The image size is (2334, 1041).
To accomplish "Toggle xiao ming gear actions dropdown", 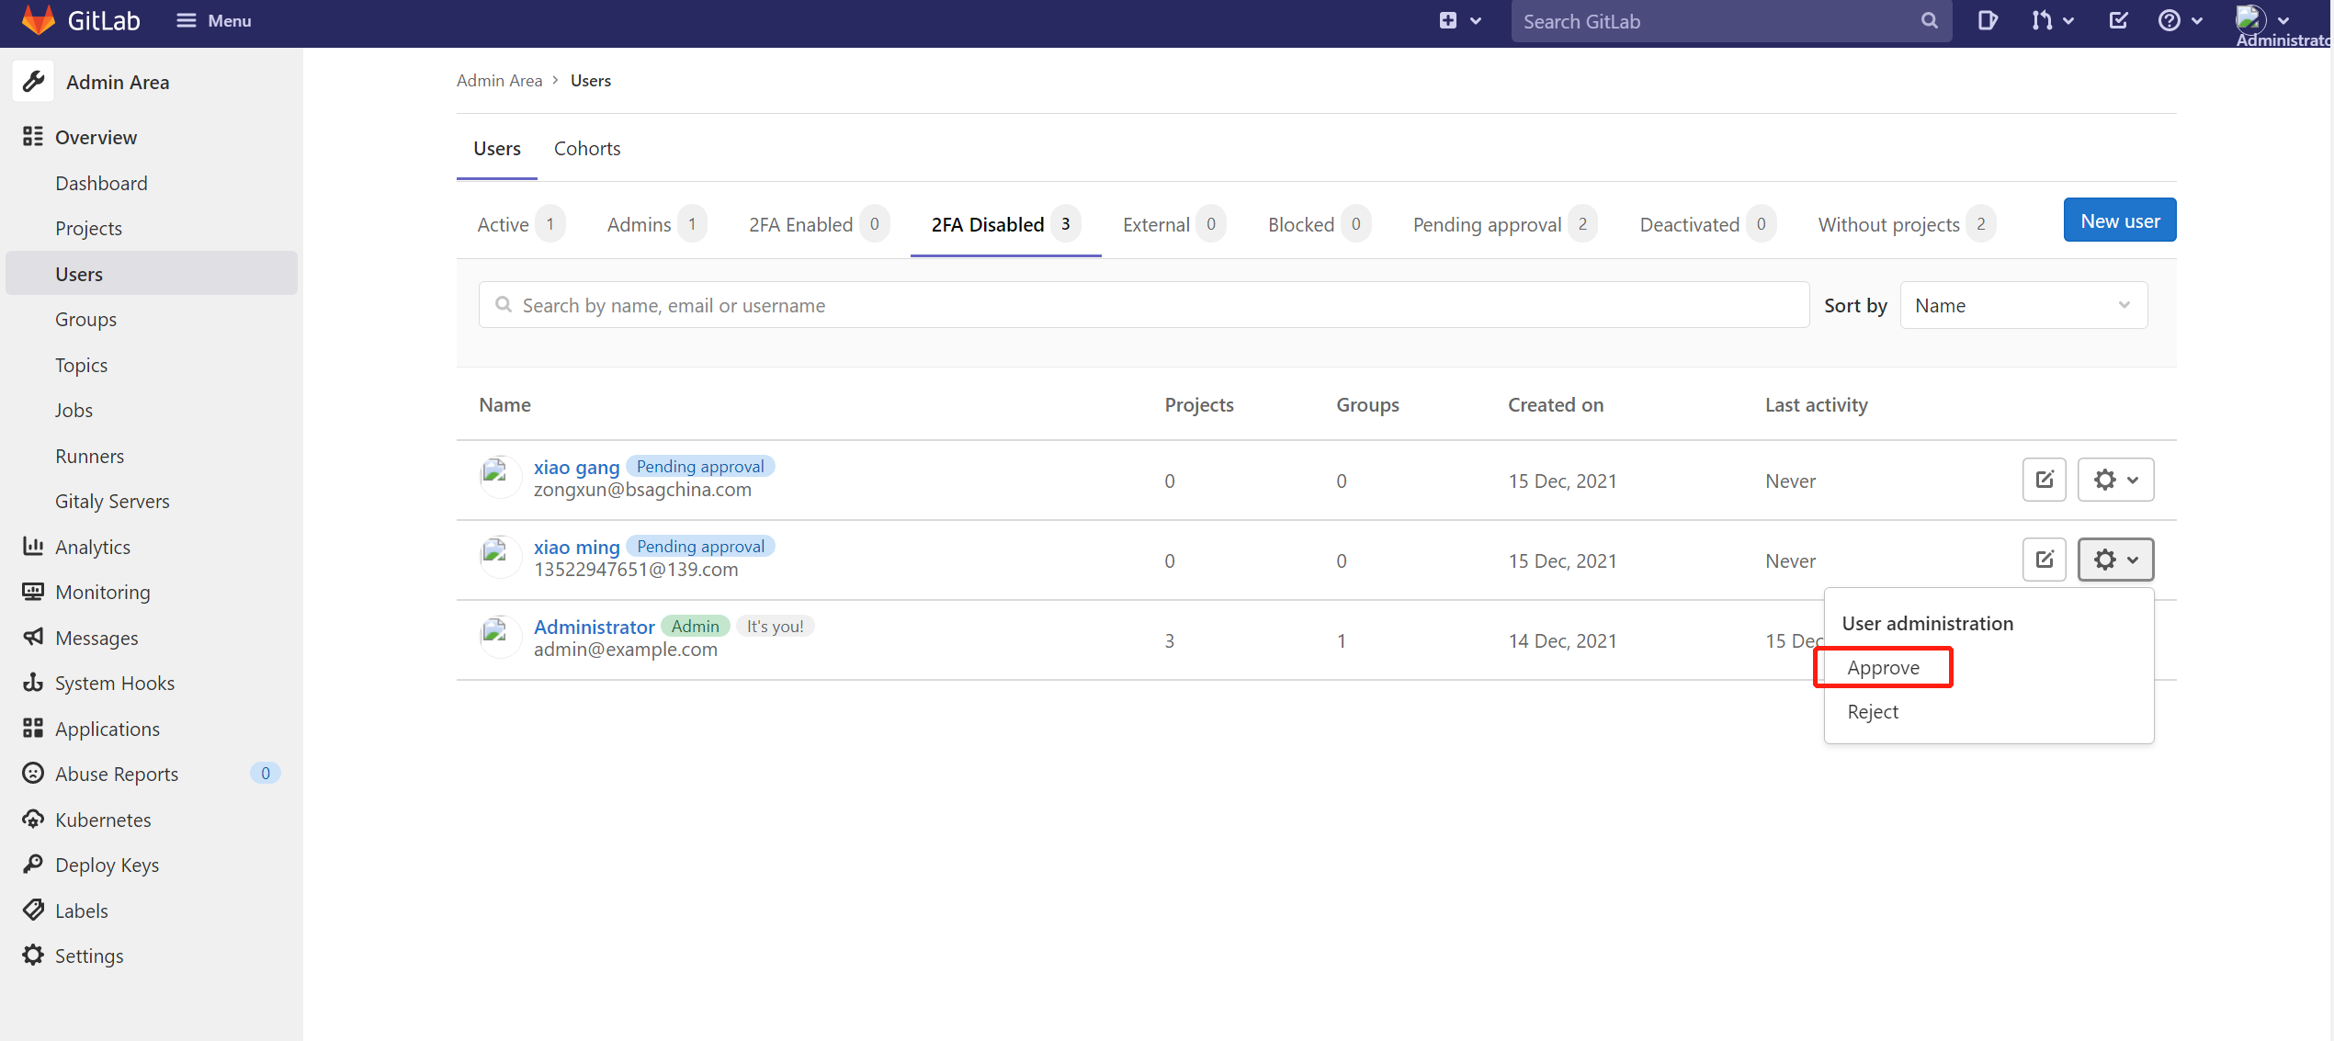I will coord(2115,560).
